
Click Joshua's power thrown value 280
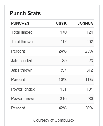pos(90,99)
